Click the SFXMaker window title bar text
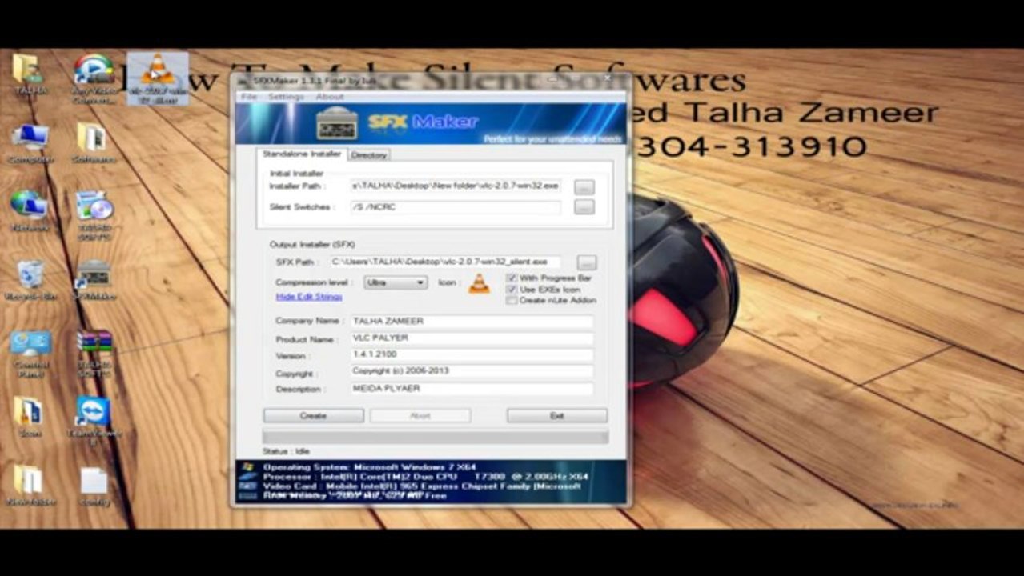Viewport: 1024px width, 576px height. click(315, 81)
